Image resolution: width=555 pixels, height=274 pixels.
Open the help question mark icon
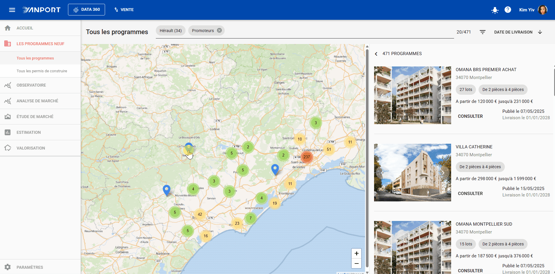508,10
